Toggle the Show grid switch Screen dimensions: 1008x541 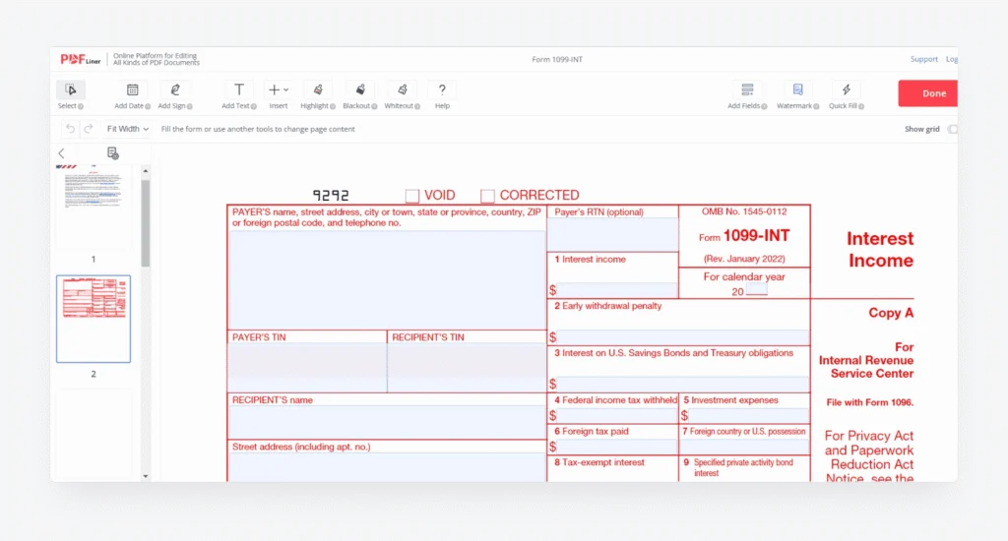tap(952, 129)
